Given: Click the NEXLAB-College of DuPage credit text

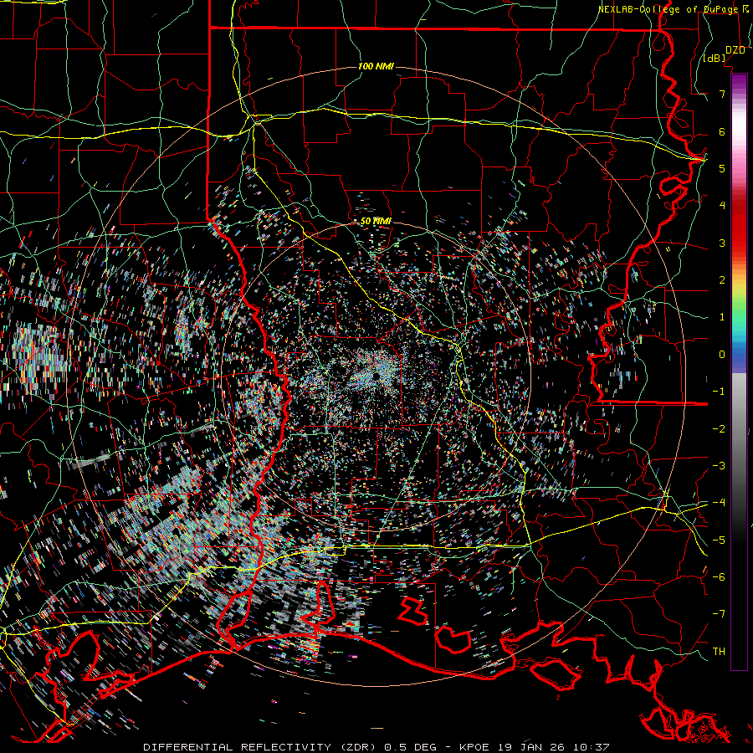Looking at the screenshot, I should 668,9.
